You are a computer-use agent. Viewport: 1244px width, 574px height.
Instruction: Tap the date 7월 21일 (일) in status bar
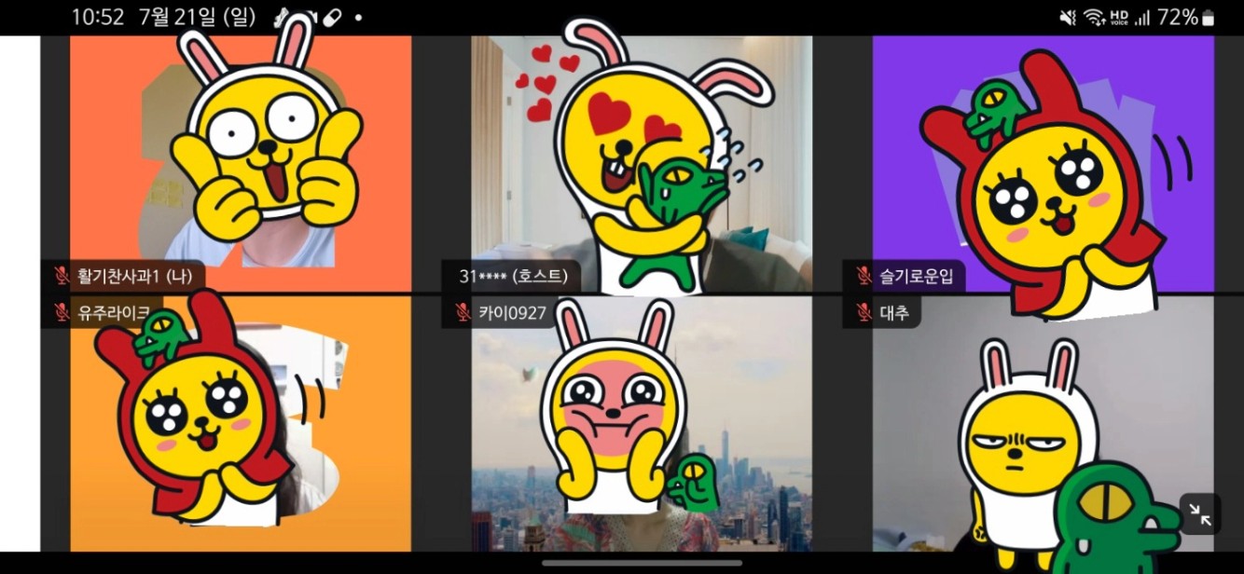coord(197,17)
